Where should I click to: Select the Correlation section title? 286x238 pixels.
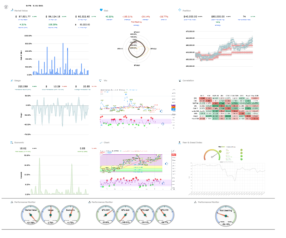click(188, 81)
